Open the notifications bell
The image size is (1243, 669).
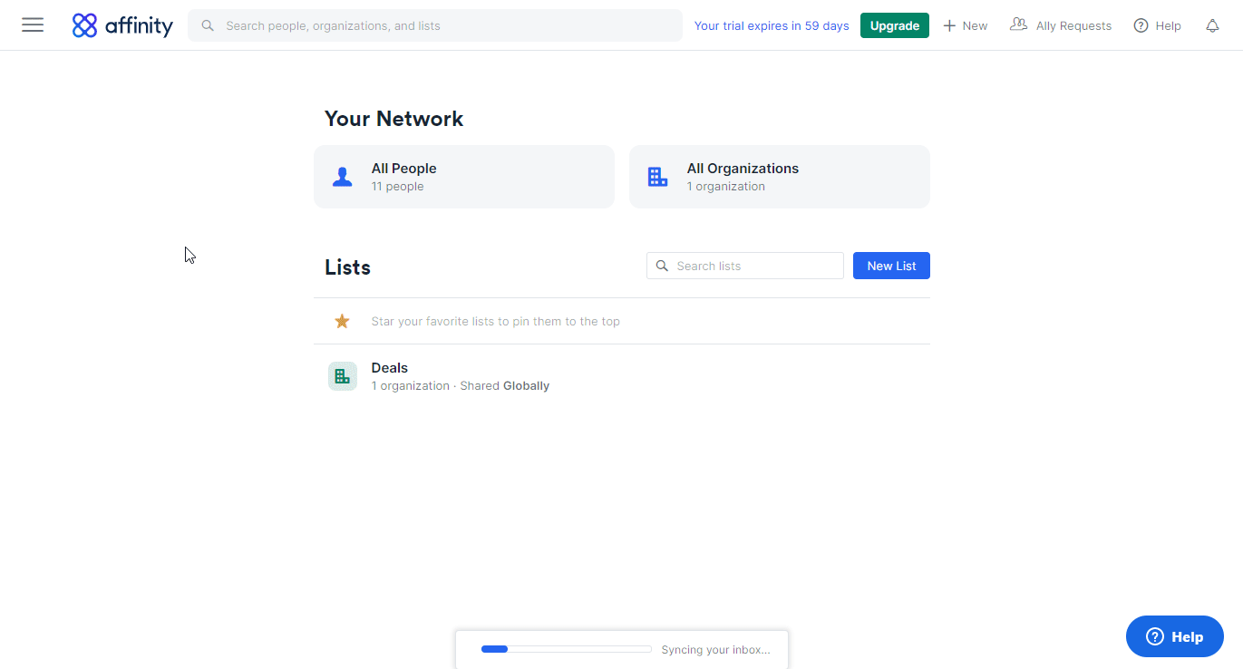(x=1212, y=25)
